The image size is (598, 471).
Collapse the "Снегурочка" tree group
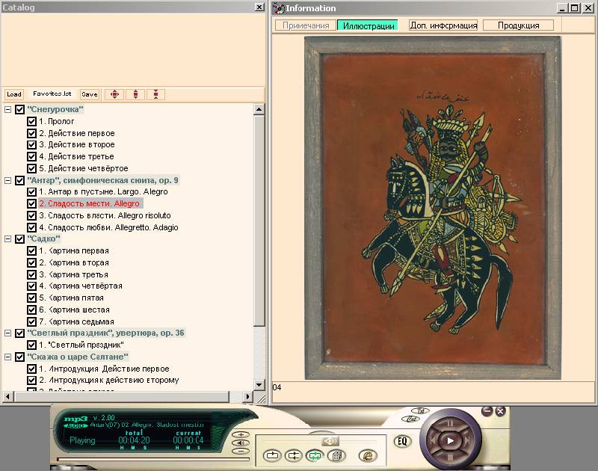pyautogui.click(x=7, y=109)
